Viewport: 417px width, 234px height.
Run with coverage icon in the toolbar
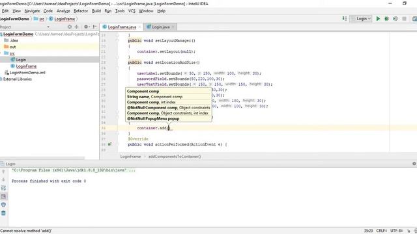tap(395, 19)
